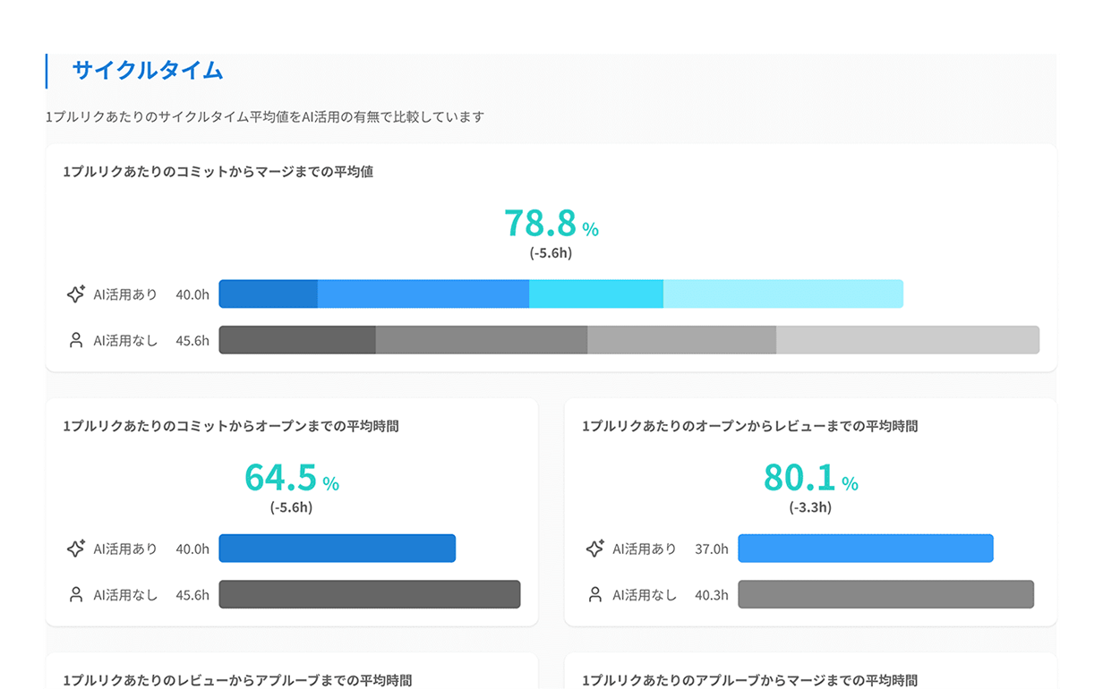1103x689 pixels.
Task: Click darkest gray first segment of no-AI bar
Action: [x=297, y=340]
